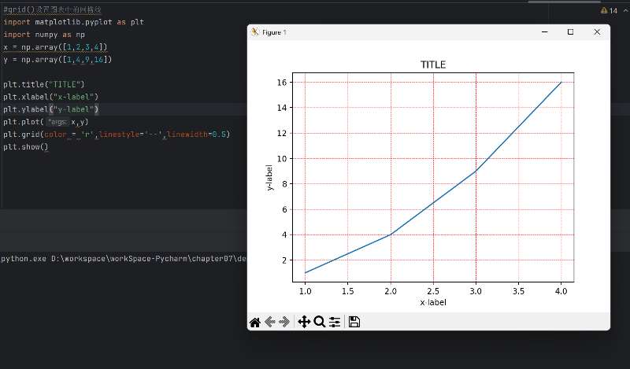Click the #grid() comment line
Screen dimensions: 630x369
pyautogui.click(x=52, y=9)
